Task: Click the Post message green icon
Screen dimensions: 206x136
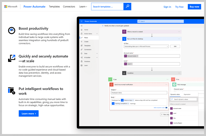Action: (x=174, y=85)
